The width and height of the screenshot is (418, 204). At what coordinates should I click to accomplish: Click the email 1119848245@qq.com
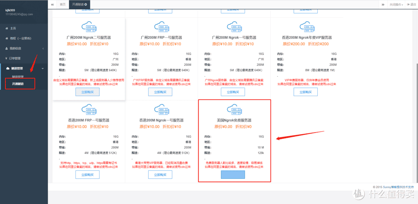[19, 14]
